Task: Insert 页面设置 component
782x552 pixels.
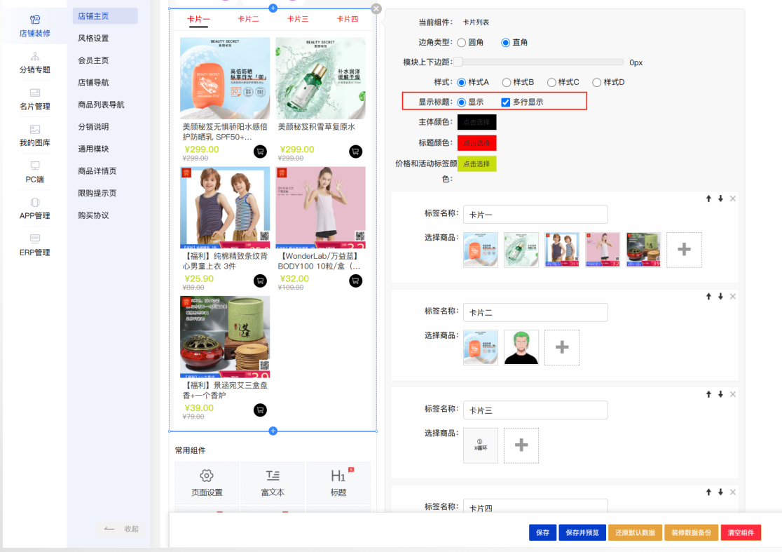Action: coord(207,483)
